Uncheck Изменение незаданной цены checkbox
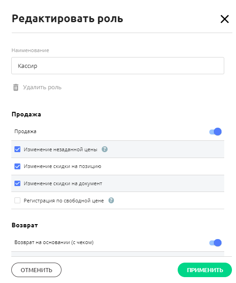The width and height of the screenshot is (236, 283). click(18, 149)
